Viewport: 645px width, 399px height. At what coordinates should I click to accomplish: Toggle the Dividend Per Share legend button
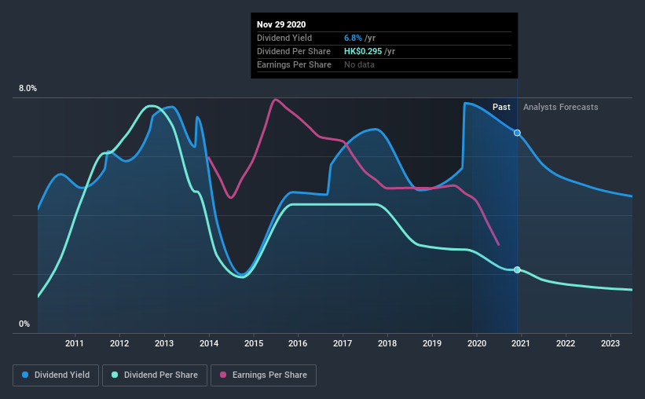coord(155,375)
